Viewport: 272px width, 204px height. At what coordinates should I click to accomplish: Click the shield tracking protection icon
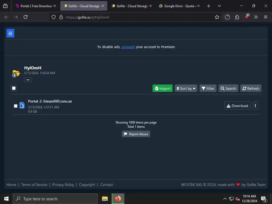54,17
